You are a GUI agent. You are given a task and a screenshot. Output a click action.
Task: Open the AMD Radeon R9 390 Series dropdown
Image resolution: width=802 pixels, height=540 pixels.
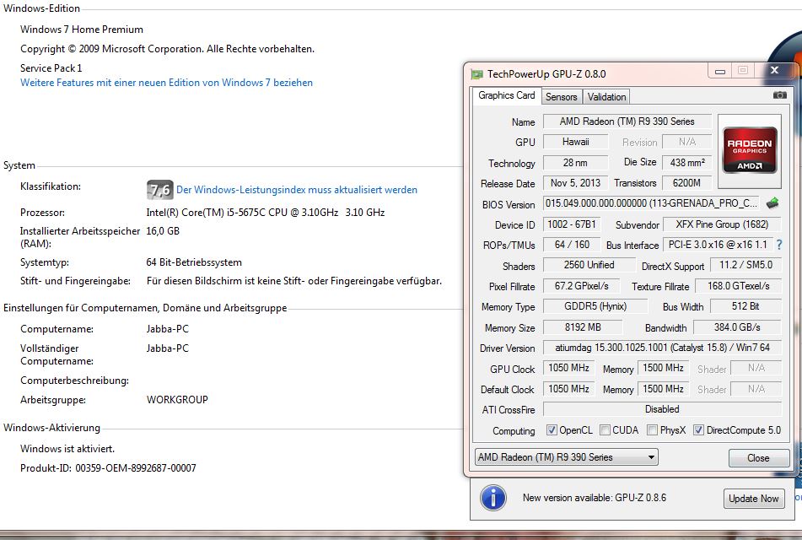click(x=566, y=457)
